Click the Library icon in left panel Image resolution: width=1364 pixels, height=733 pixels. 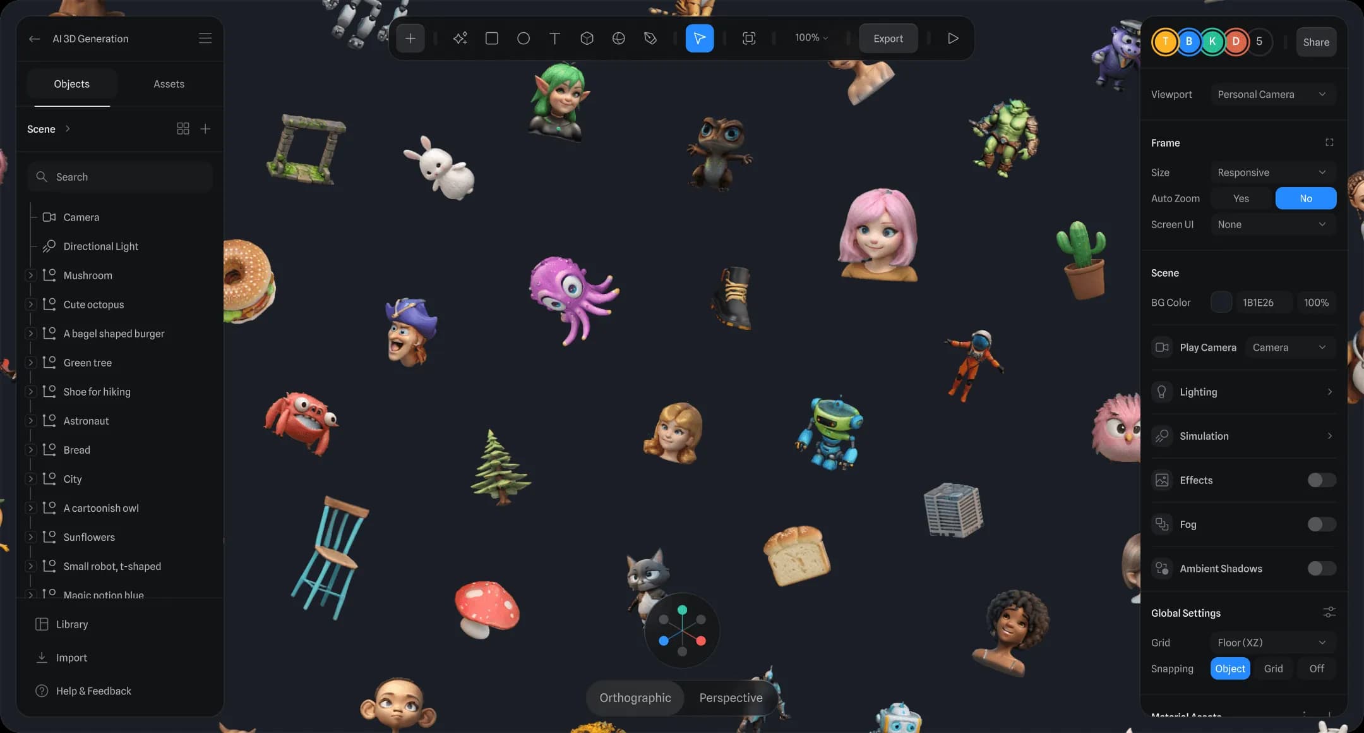[42, 624]
